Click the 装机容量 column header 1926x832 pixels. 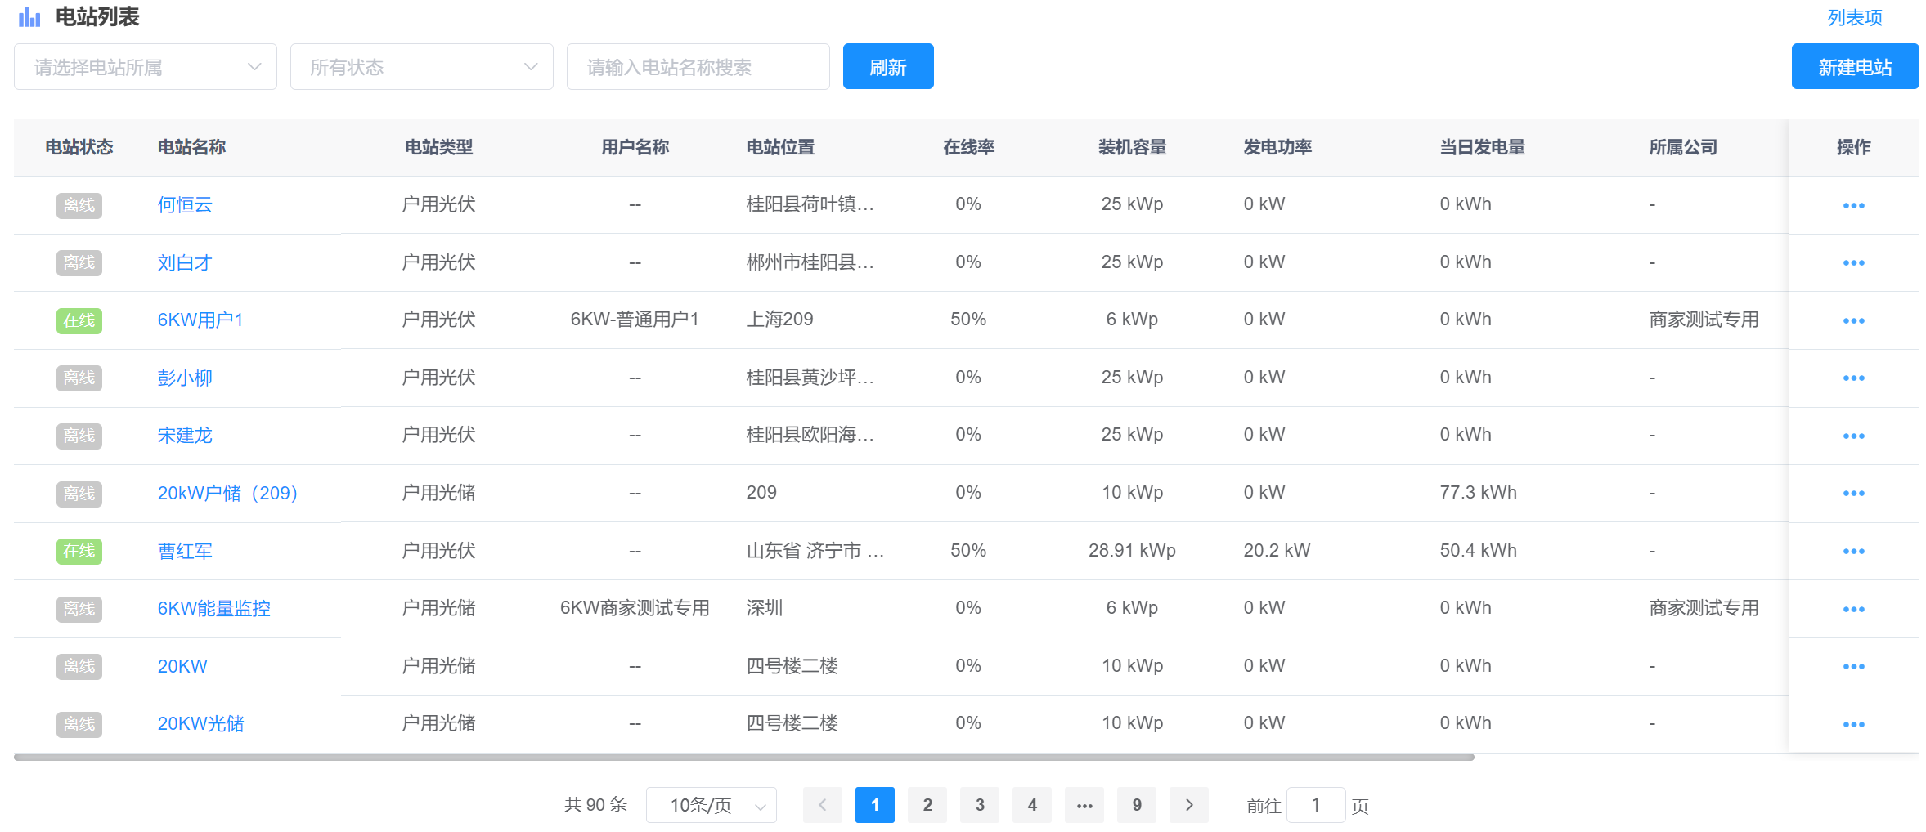coord(1132,147)
